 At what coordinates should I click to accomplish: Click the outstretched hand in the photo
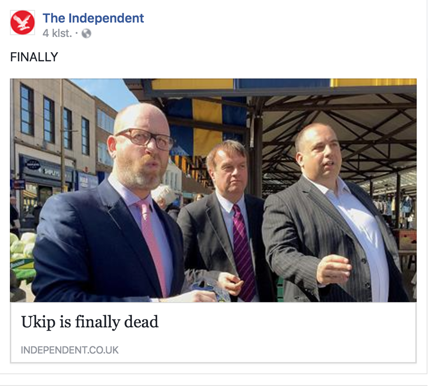334,270
